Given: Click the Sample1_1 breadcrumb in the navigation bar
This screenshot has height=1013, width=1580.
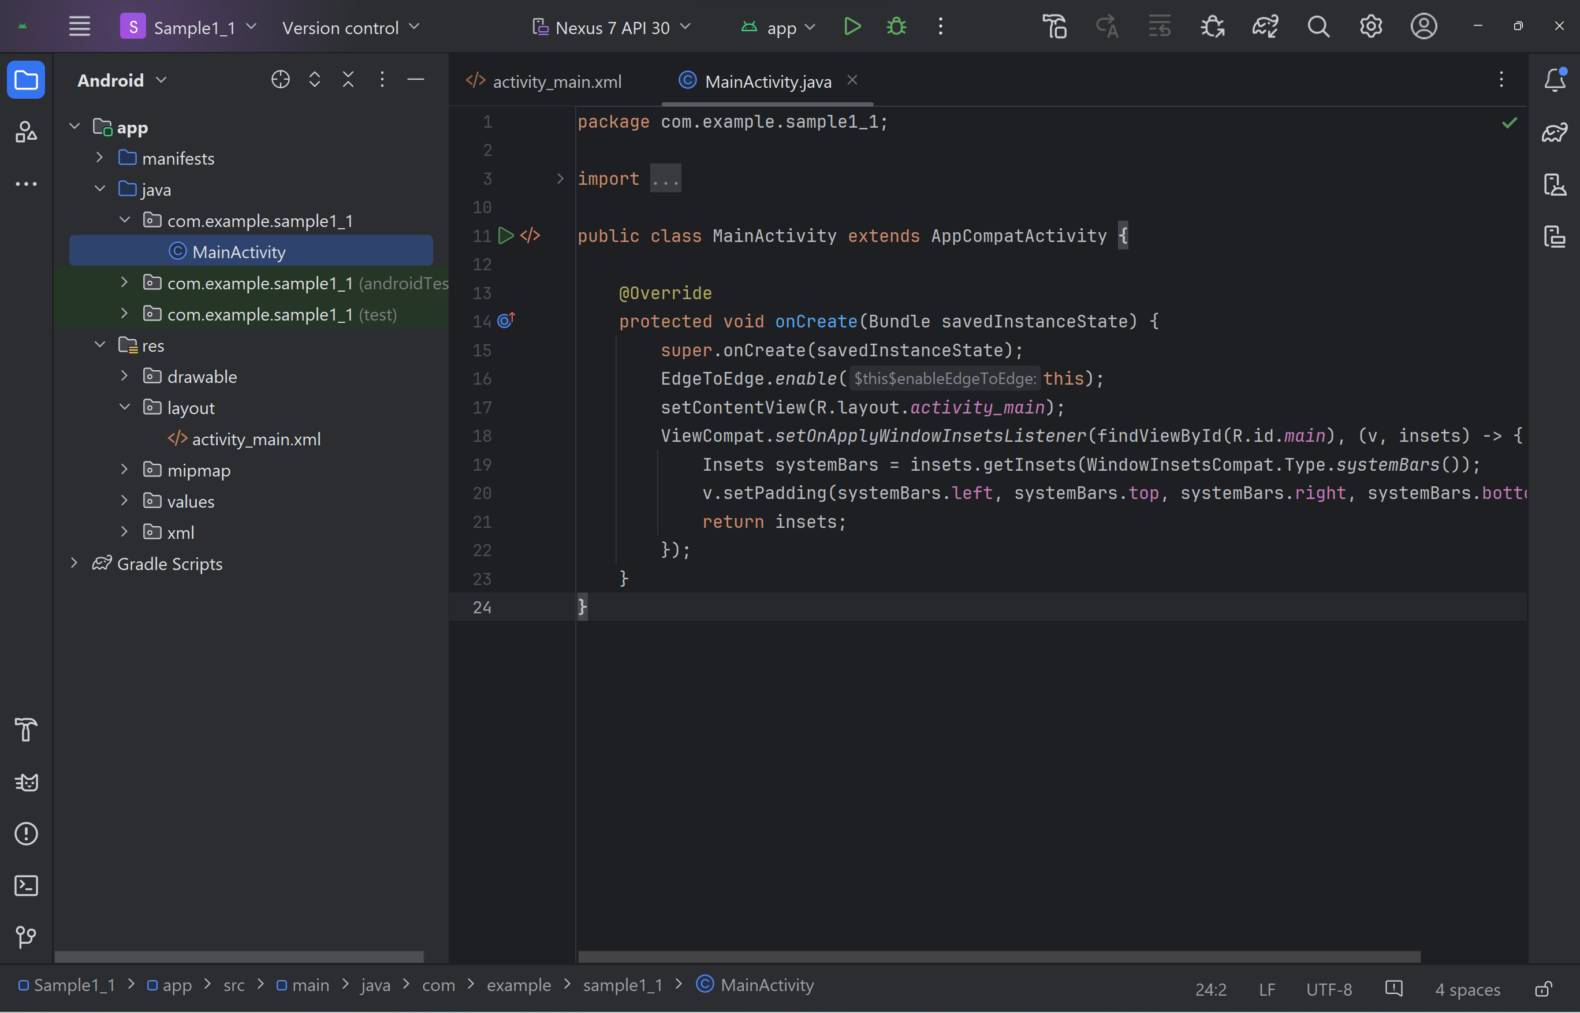Looking at the screenshot, I should pos(66,985).
